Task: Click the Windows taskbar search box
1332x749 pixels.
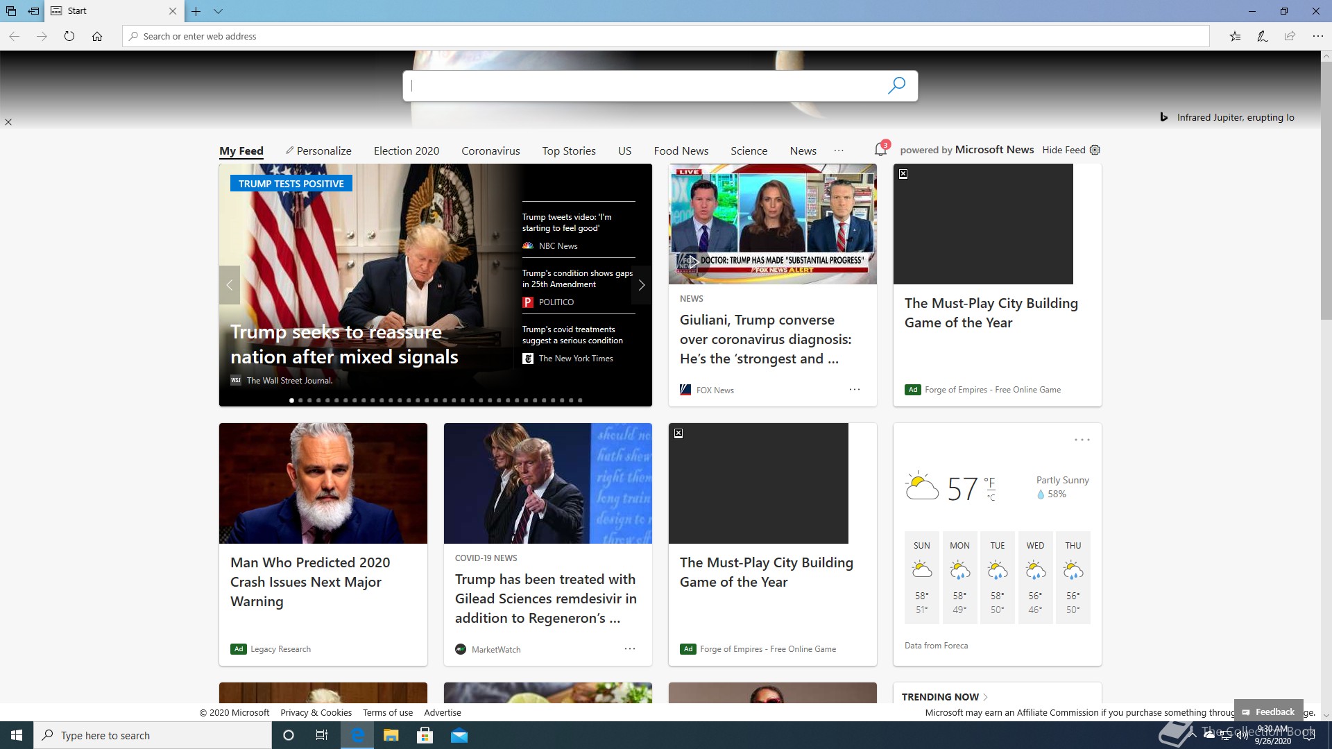Action: tap(153, 735)
